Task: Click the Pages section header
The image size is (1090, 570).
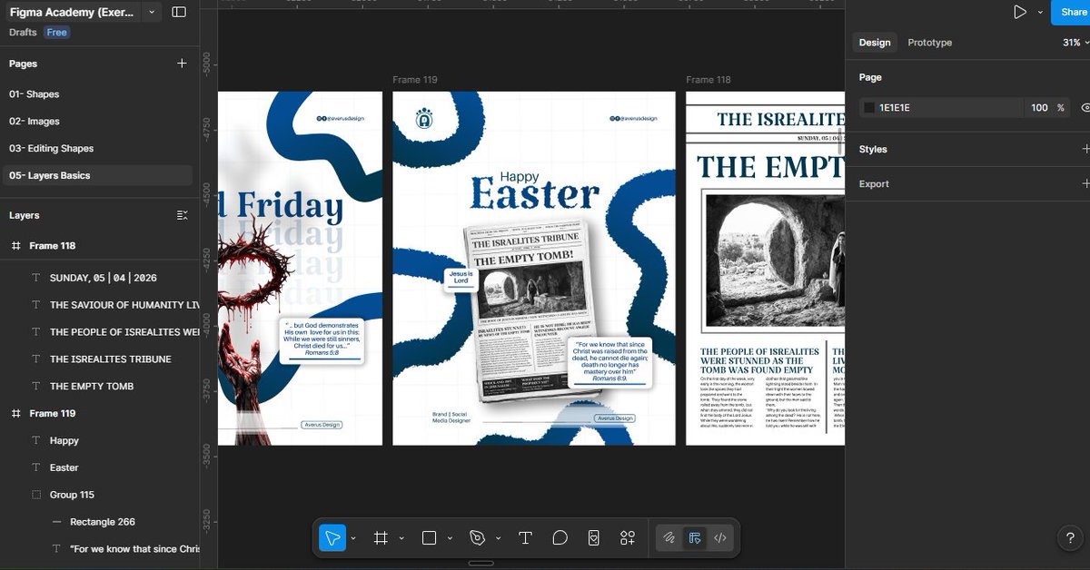Action: click(24, 64)
